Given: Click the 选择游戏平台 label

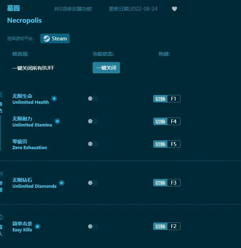Looking at the screenshot, I should tap(21, 38).
